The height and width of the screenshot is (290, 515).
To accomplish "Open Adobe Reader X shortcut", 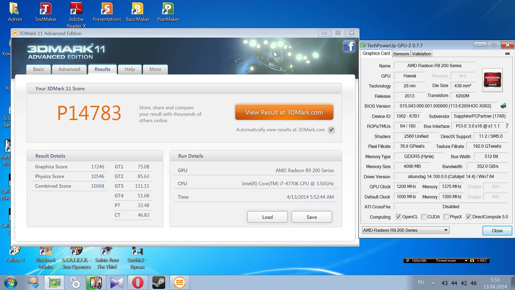I will coord(76,15).
